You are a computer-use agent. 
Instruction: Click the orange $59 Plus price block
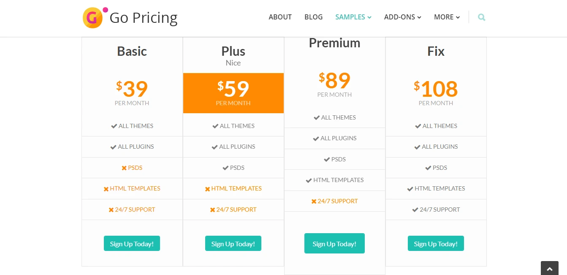click(x=233, y=93)
